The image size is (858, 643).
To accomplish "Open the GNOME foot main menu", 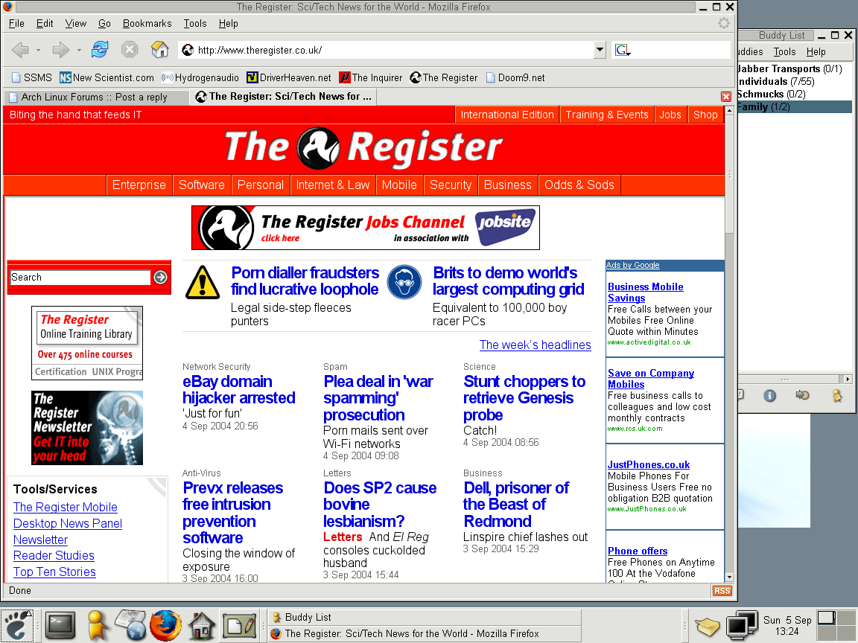I will click(x=16, y=626).
